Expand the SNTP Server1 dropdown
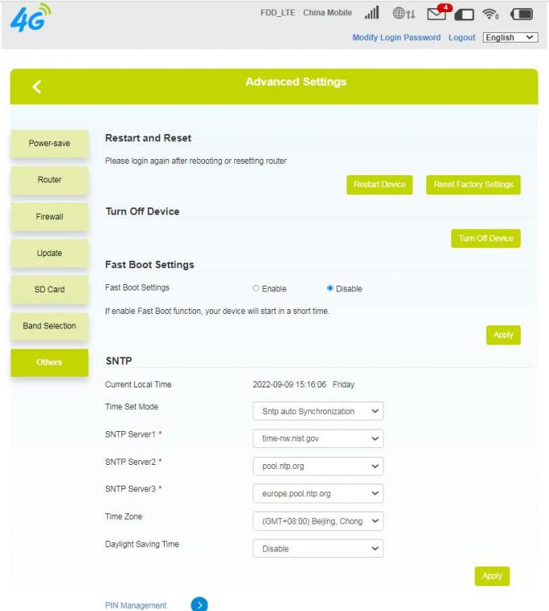This screenshot has height=611, width=549. [x=317, y=439]
